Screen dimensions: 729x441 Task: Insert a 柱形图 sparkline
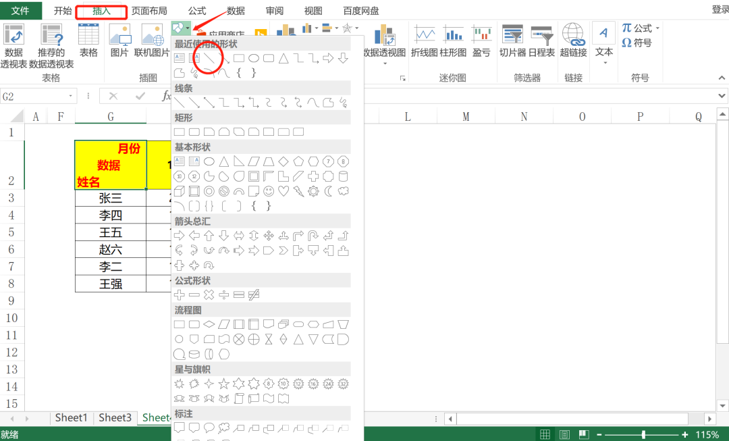pos(454,41)
